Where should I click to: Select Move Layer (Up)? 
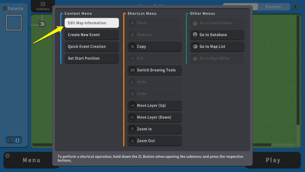click(x=155, y=105)
